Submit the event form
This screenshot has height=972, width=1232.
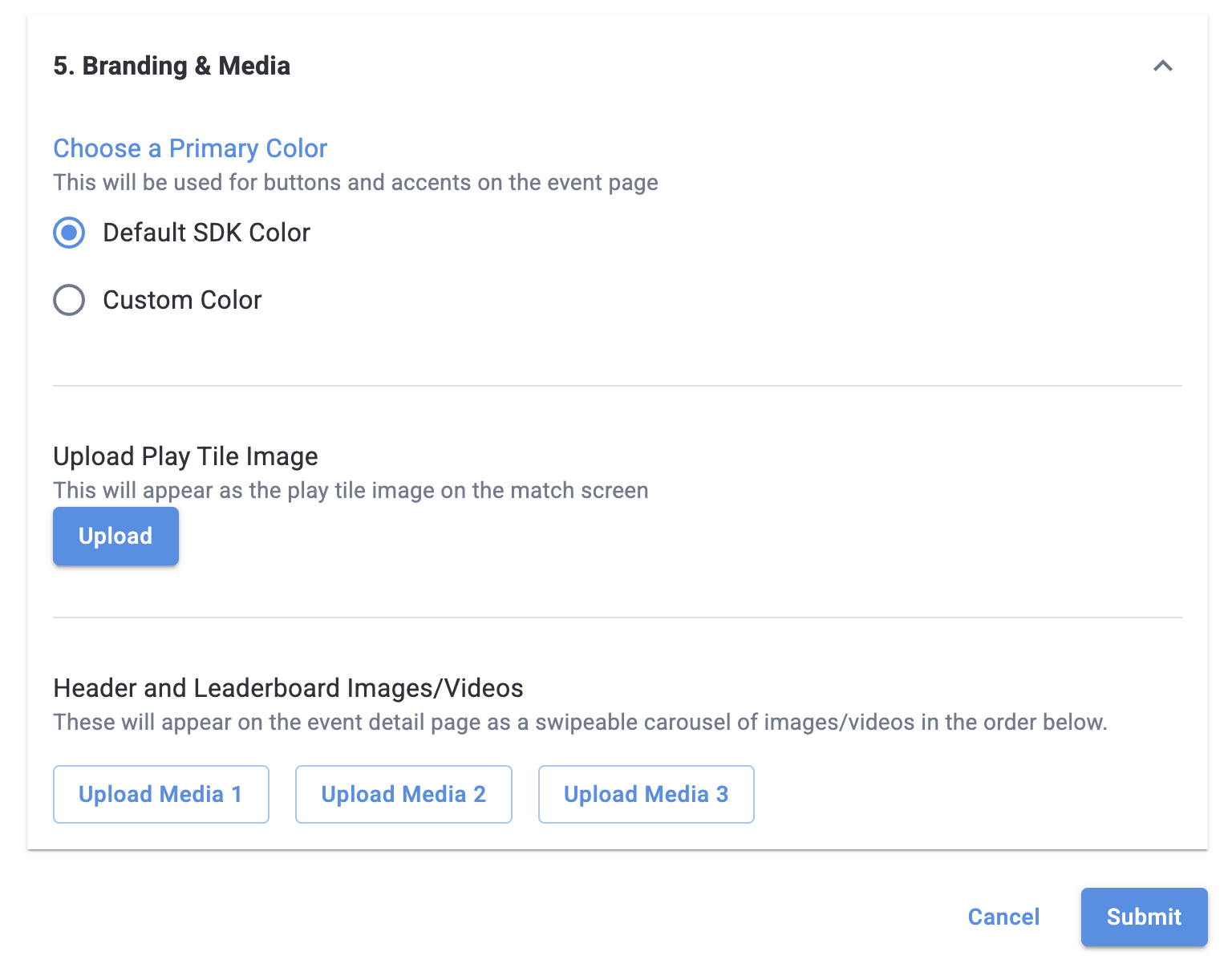(x=1144, y=917)
